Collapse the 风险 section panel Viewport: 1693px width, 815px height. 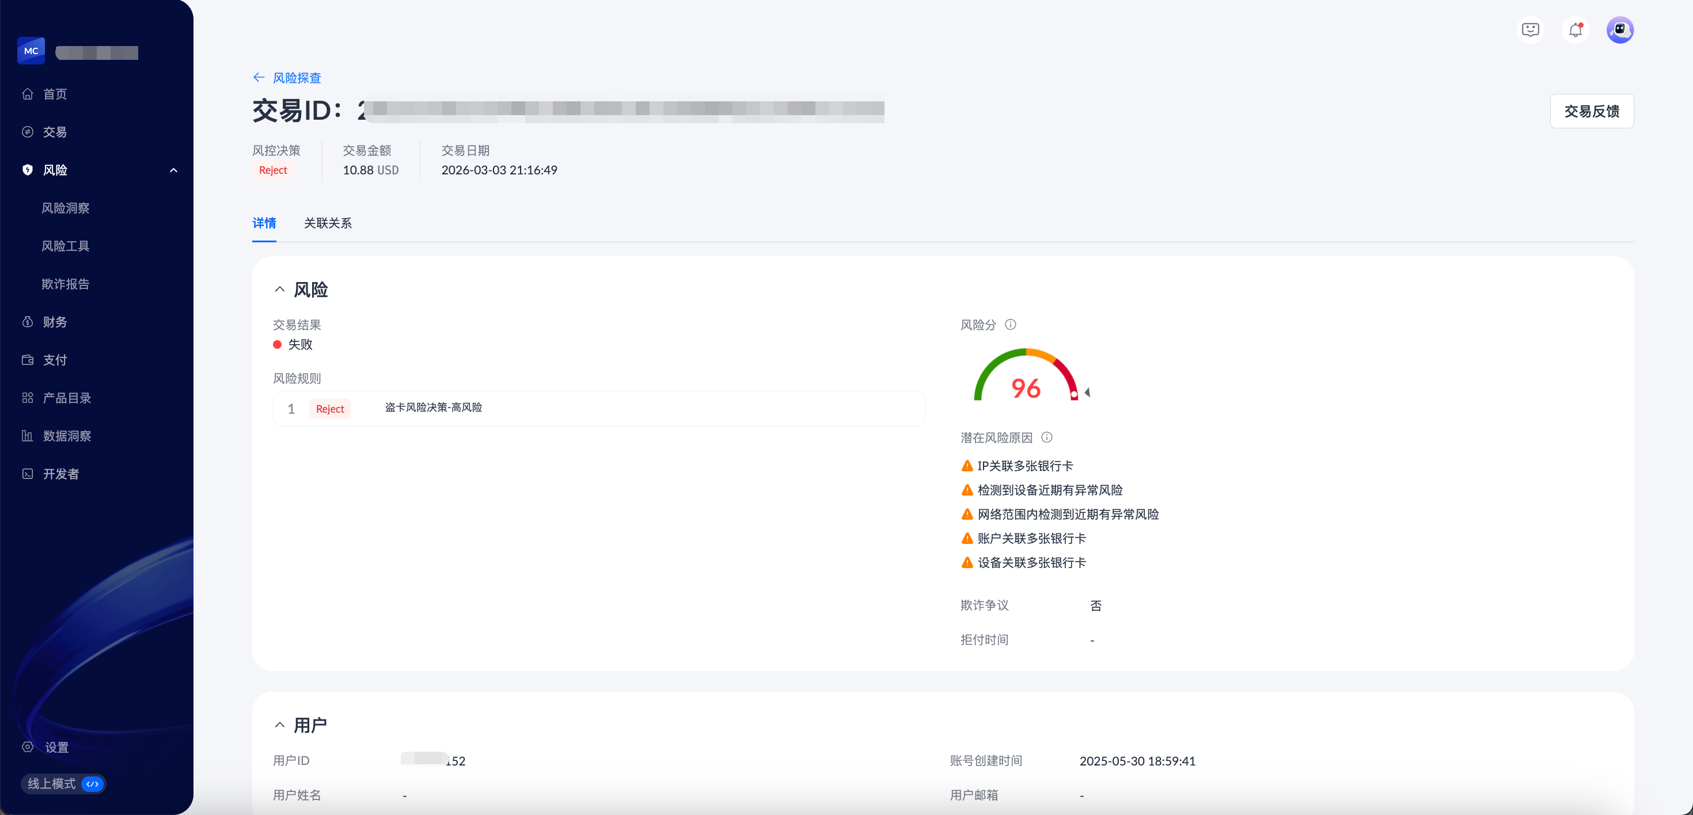click(280, 290)
